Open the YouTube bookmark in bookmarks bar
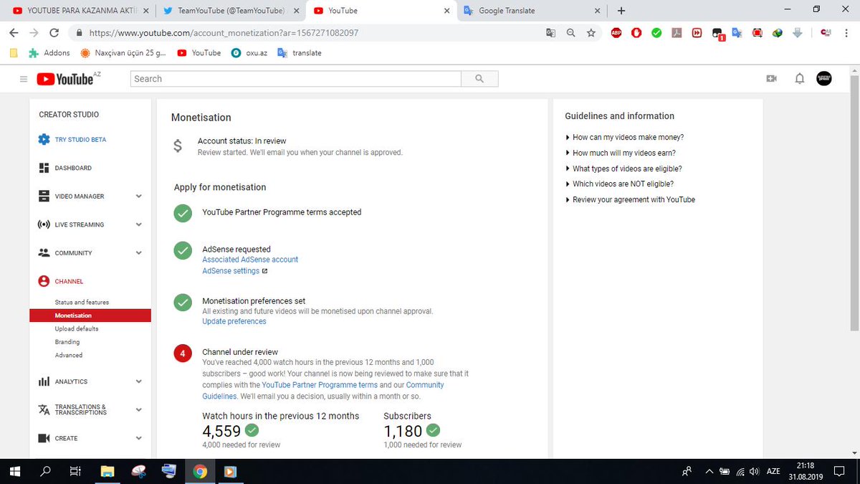The height and width of the screenshot is (484, 860). coord(199,53)
